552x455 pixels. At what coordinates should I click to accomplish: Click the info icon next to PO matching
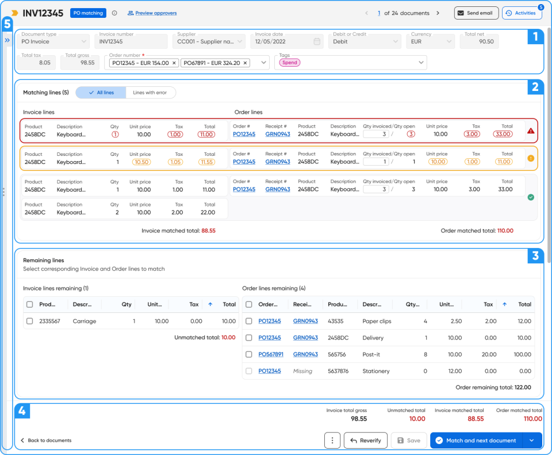point(114,13)
